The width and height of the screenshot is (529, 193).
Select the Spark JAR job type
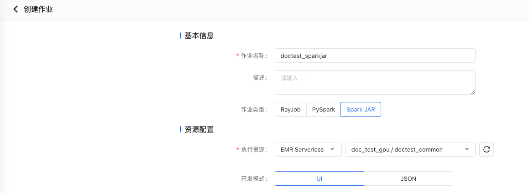(x=361, y=110)
